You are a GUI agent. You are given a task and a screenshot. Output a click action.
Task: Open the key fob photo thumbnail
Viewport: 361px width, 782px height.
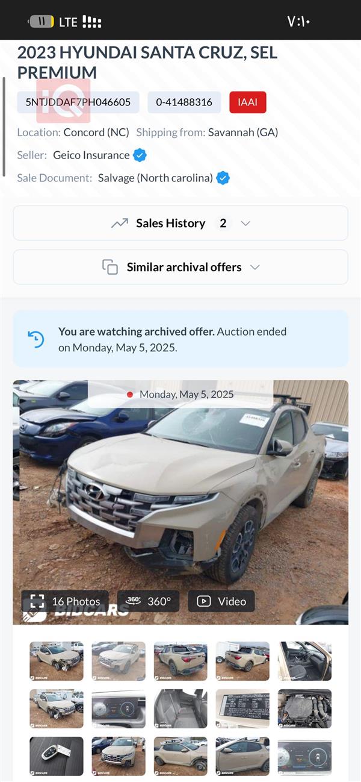pos(56,756)
